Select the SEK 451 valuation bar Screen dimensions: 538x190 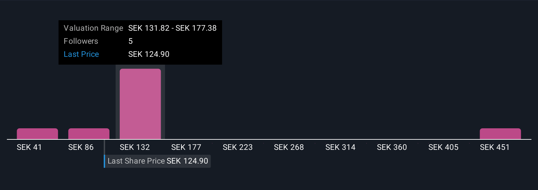coord(500,134)
